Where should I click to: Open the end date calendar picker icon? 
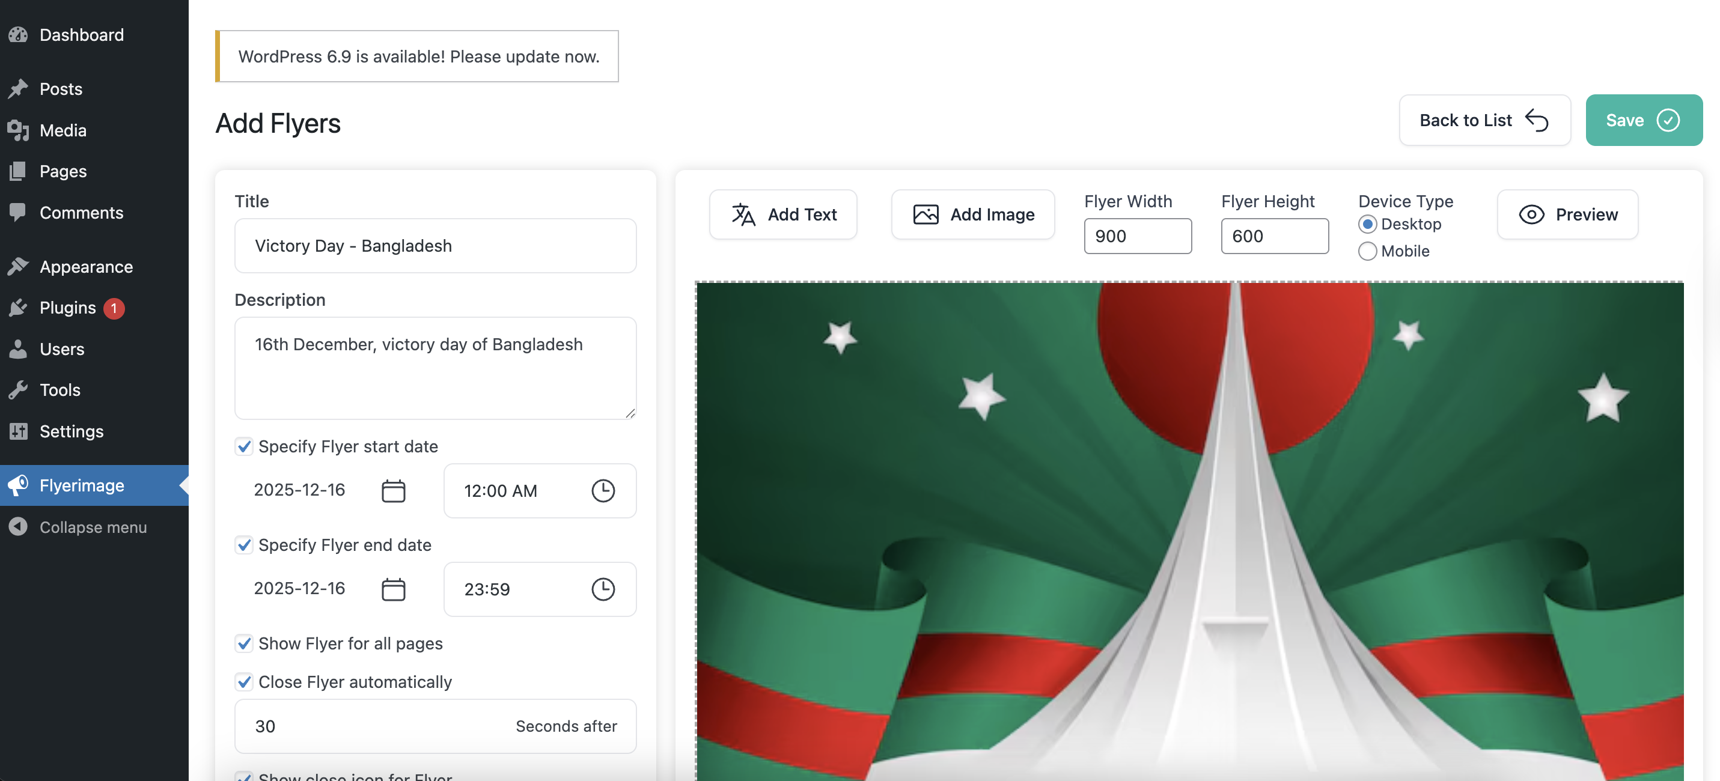pos(393,589)
